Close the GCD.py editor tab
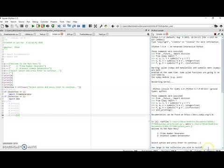The image size is (224, 168). click(75, 34)
